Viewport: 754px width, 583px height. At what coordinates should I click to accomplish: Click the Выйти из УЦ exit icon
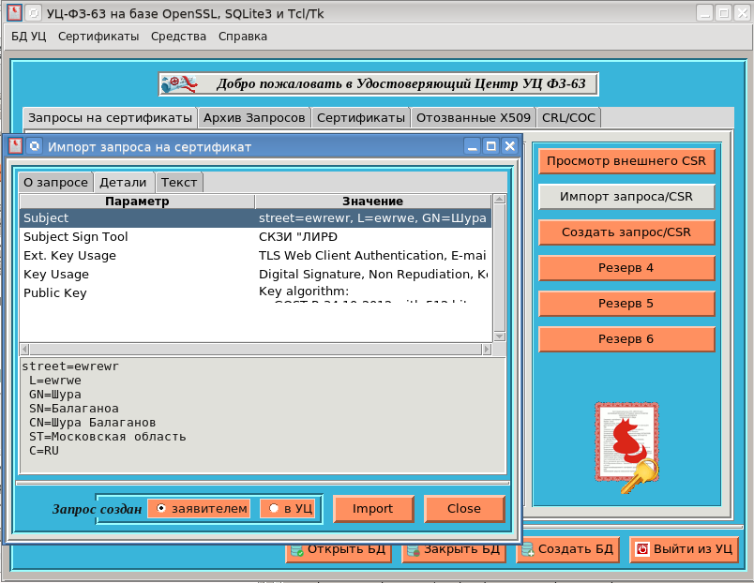pyautogui.click(x=642, y=550)
